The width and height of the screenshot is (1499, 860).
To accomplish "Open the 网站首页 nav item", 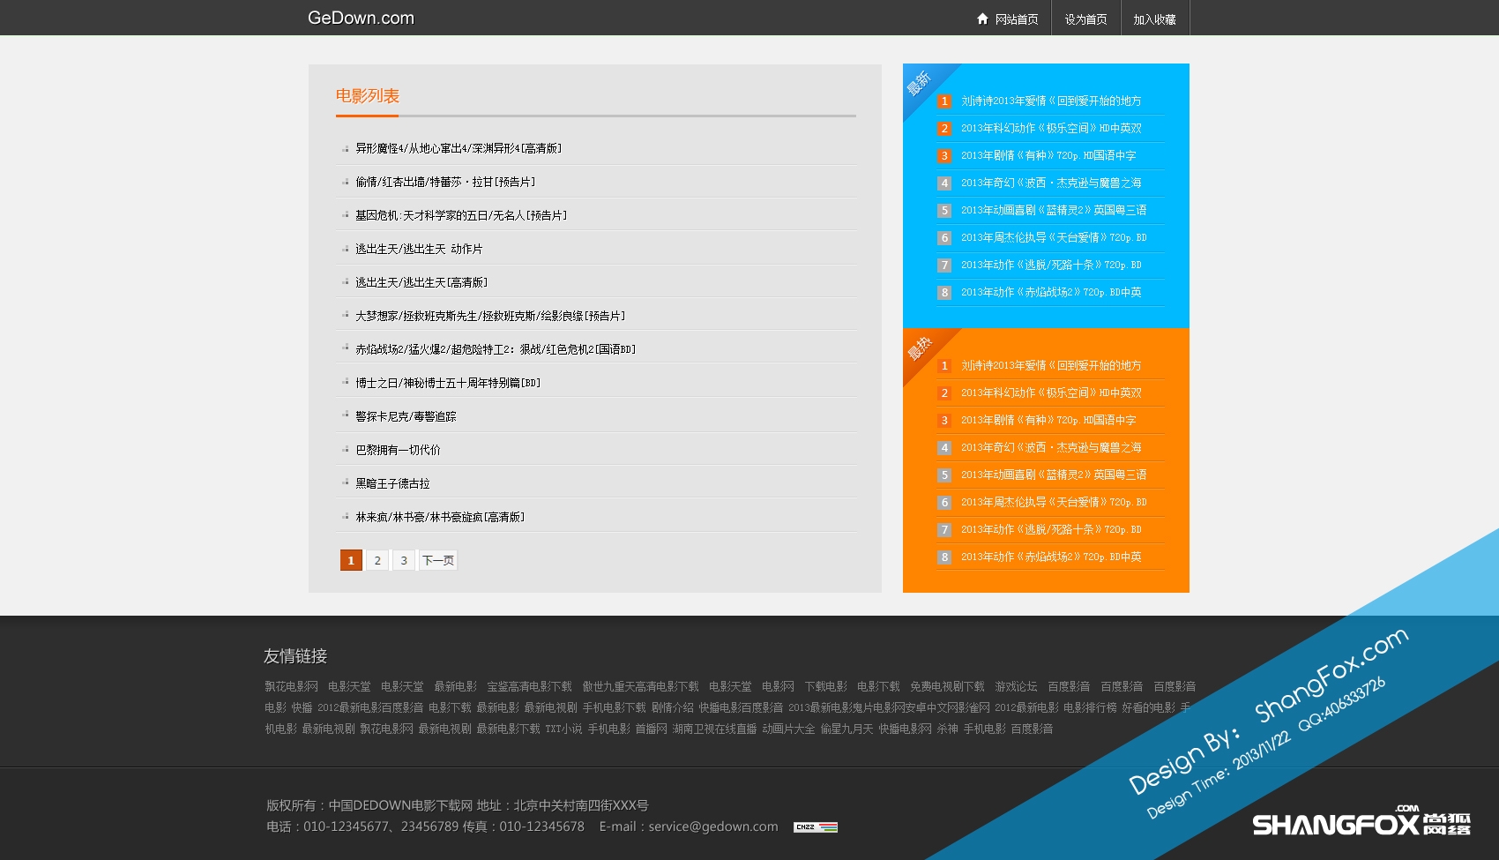I will click(1017, 19).
